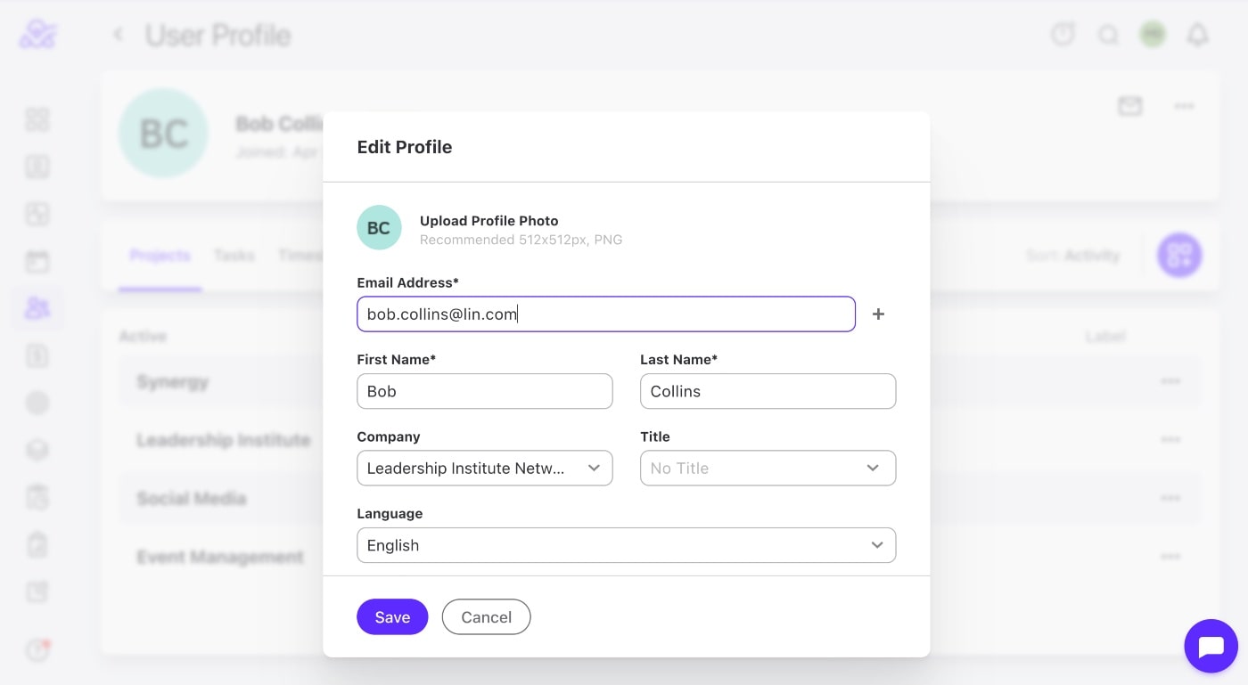1248x685 pixels.
Task: Click the envelope icon on the profile card
Action: (1129, 106)
